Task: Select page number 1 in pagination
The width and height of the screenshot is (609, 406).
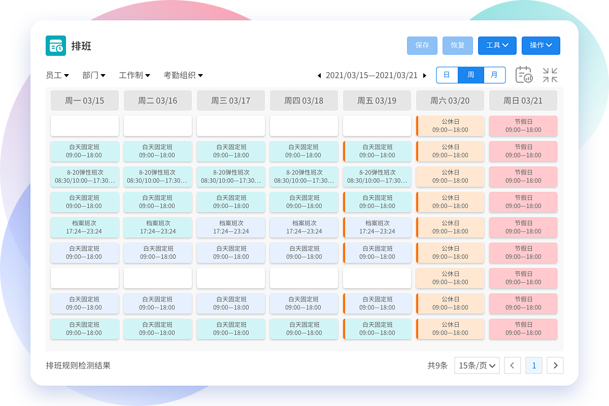Action: (x=534, y=365)
